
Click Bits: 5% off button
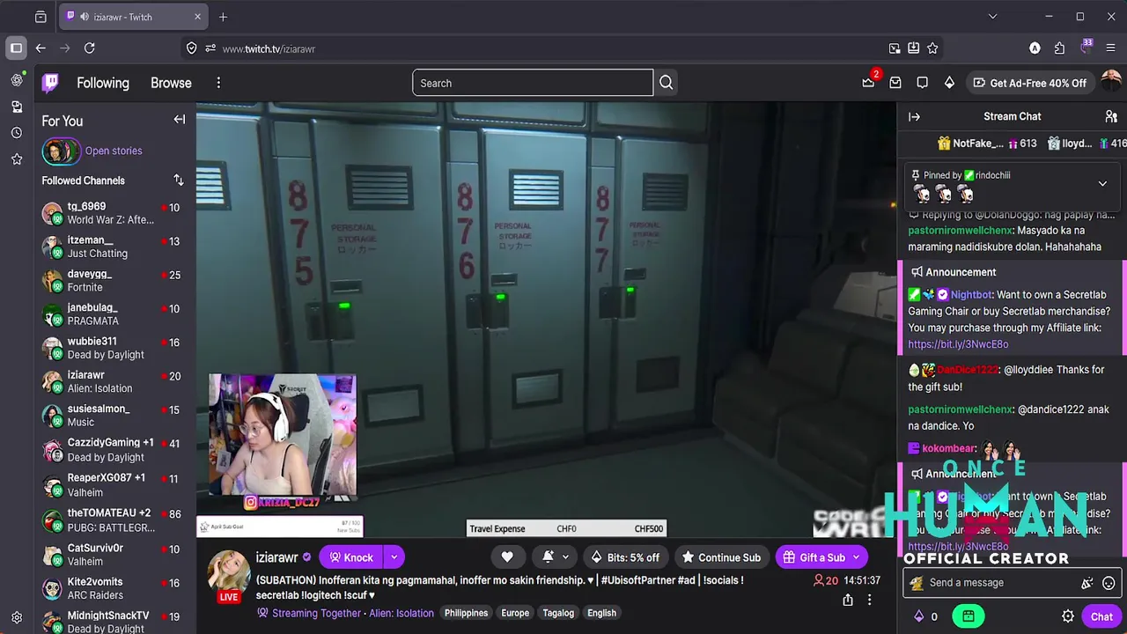(x=624, y=557)
